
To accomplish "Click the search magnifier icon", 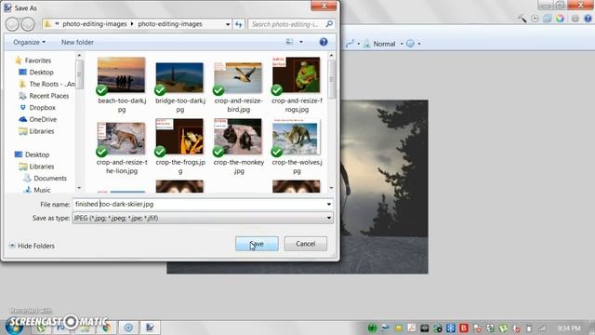I will coord(329,24).
